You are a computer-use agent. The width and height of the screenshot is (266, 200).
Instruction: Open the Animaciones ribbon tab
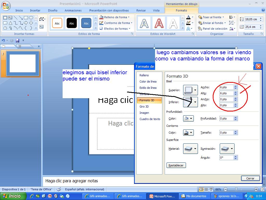73,10
